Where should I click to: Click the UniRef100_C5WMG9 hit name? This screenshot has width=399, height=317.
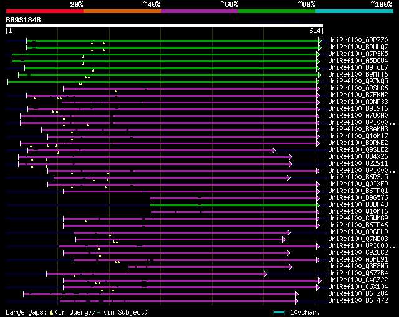[x=358, y=219]
